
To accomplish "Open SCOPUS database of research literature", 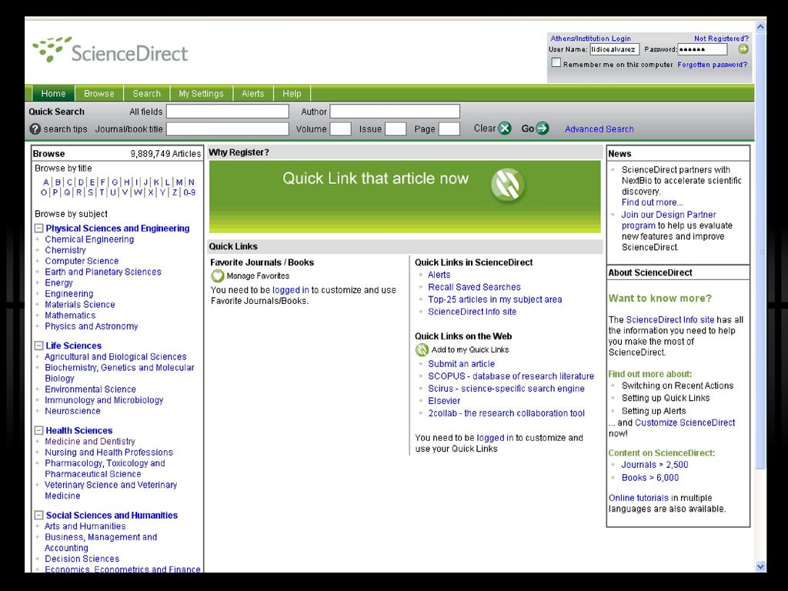I will [x=511, y=376].
